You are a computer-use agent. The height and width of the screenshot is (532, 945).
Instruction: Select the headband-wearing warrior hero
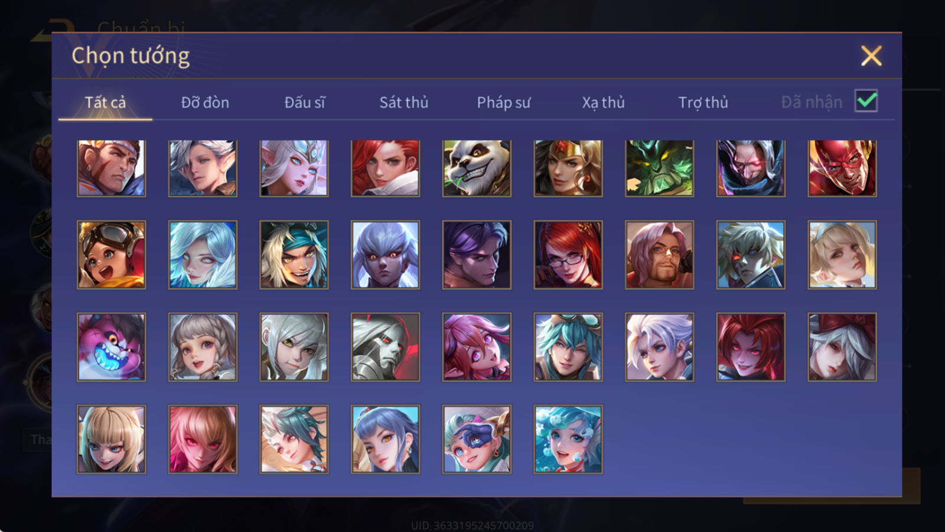coord(111,168)
